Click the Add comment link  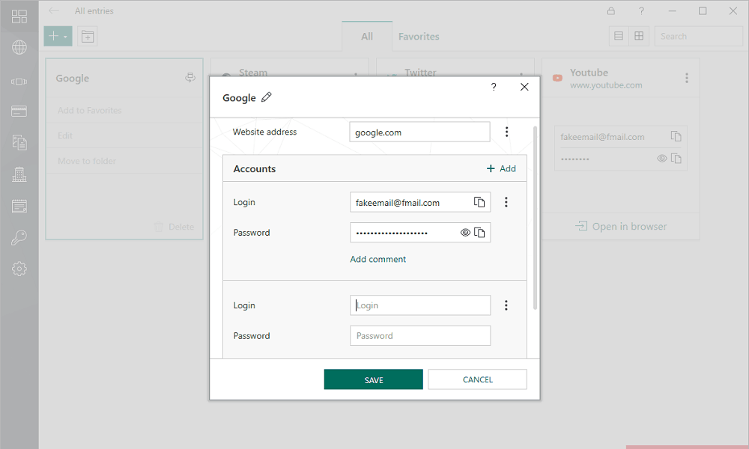[377, 259]
